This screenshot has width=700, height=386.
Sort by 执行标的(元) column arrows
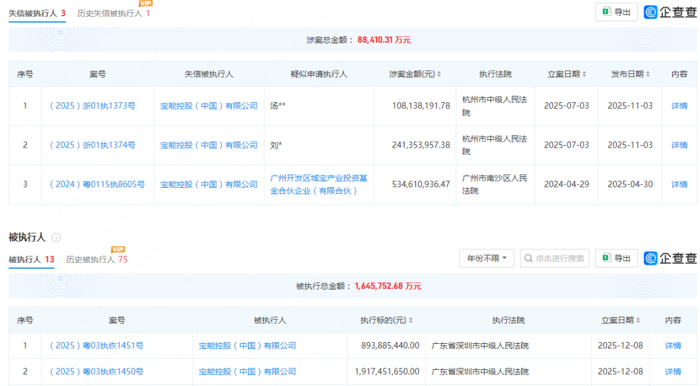(x=411, y=321)
